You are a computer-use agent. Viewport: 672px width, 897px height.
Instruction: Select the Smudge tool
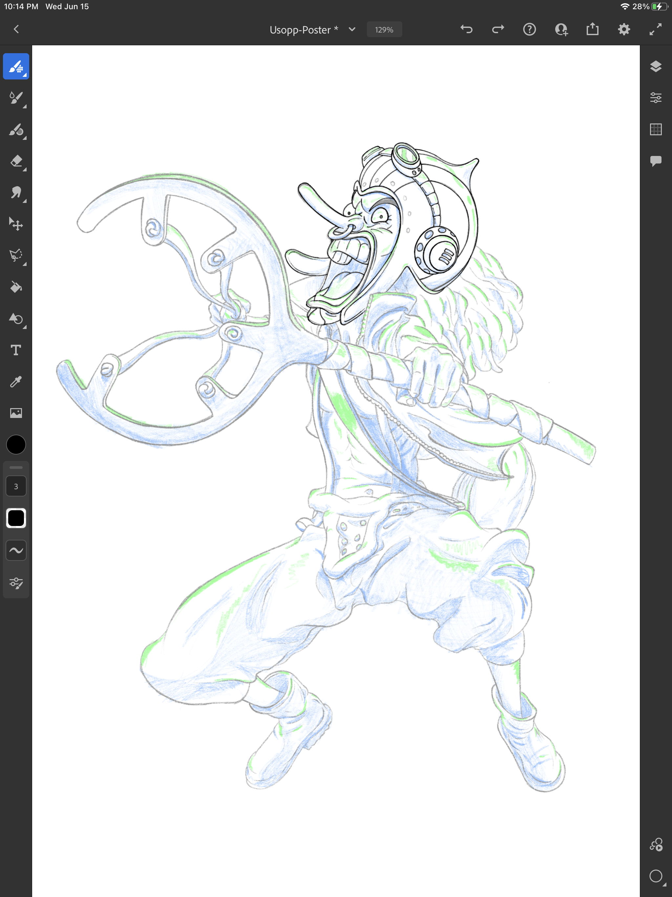pos(16,193)
